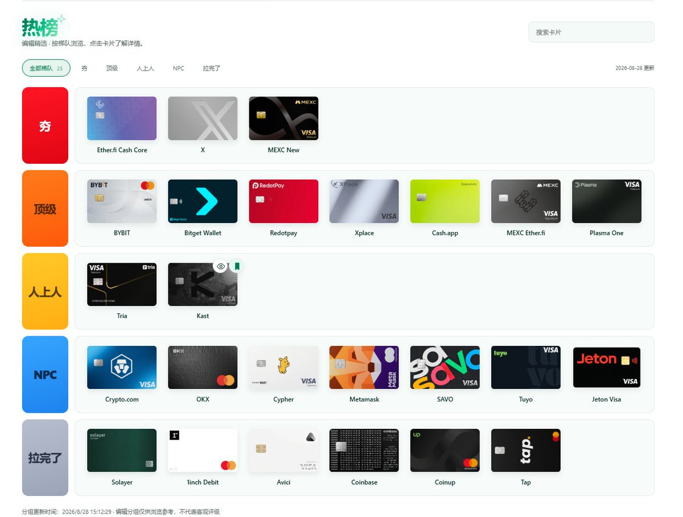The image size is (683, 517).
Task: View the Metamask card thumbnail
Action: pos(364,367)
